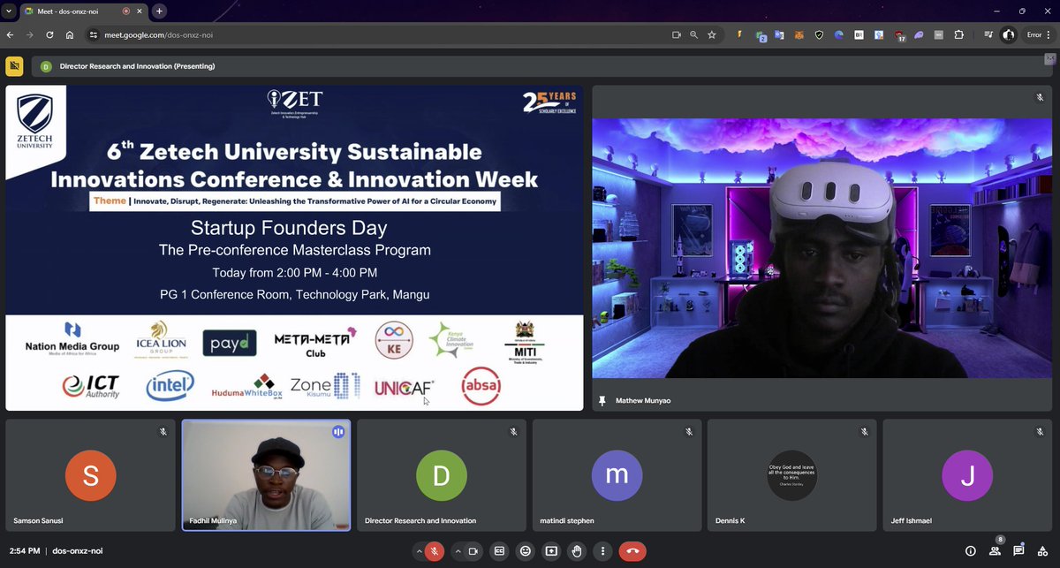Image resolution: width=1060 pixels, height=568 pixels.
Task: Select the Meet - dos-onxz-noi browser tab
Action: [x=84, y=11]
